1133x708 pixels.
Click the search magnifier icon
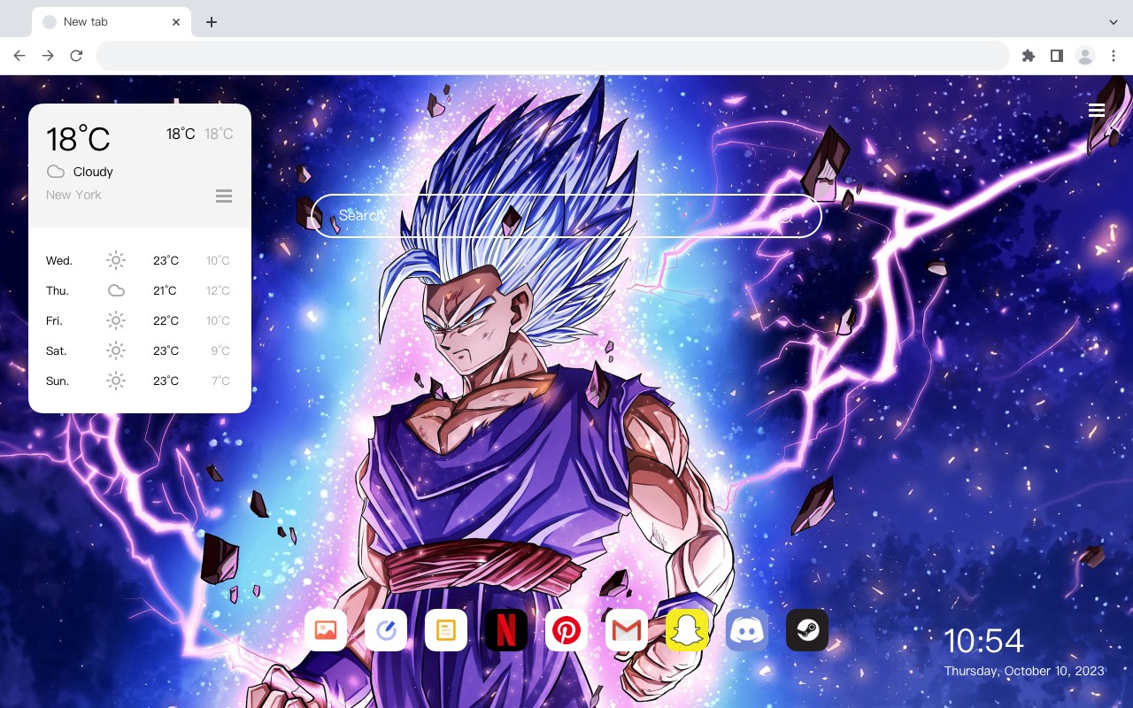(786, 216)
